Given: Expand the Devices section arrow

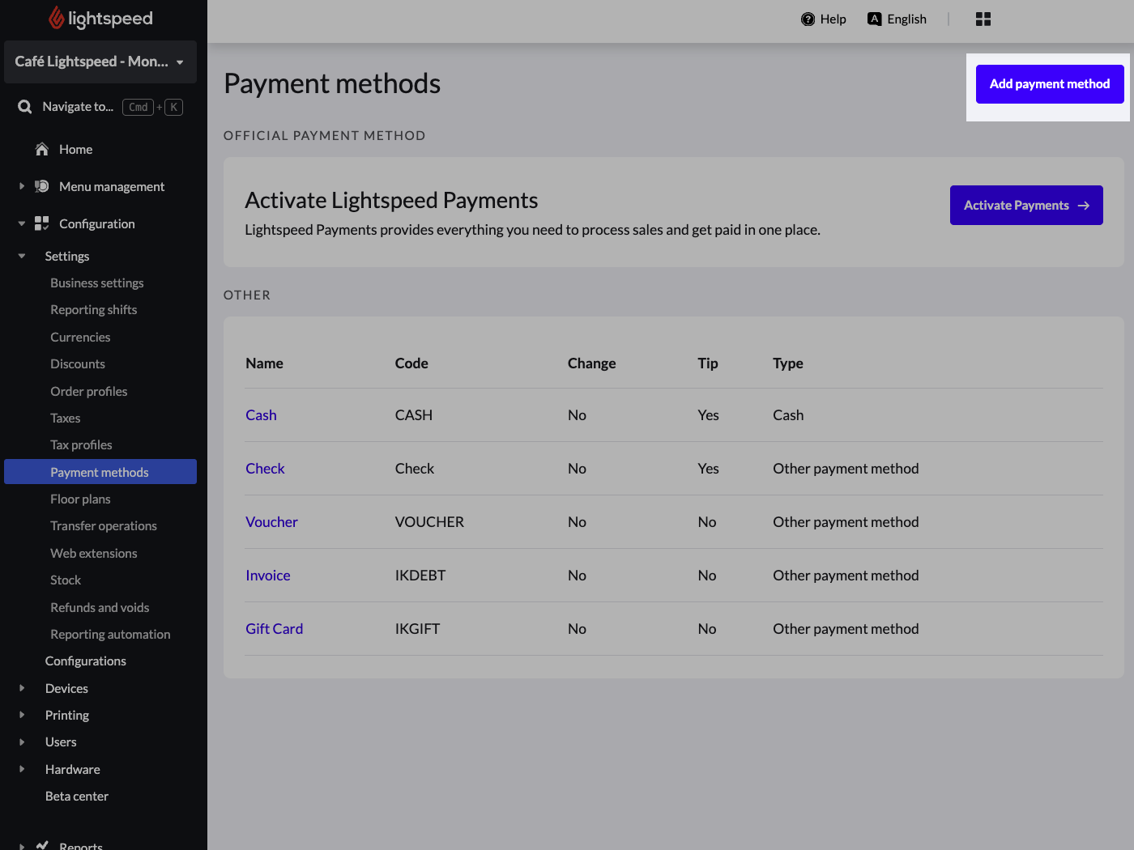Looking at the screenshot, I should tap(22, 689).
